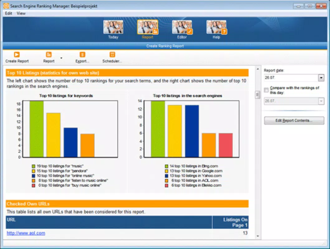Click orange swatch for AOL.com legend
The image size is (330, 249).
tap(166, 181)
